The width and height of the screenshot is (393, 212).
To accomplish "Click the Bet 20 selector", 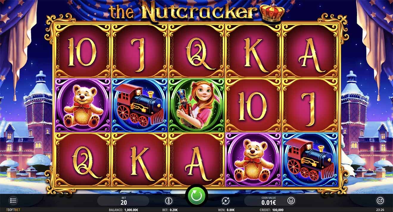I will [x=123, y=201].
